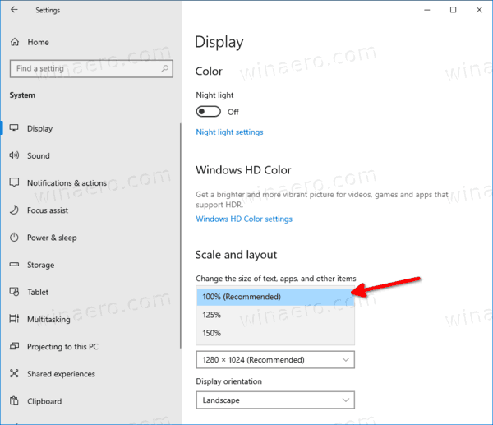Viewport: 493px width, 425px height.
Task: Click the Focus assist moon icon
Action: (14, 210)
